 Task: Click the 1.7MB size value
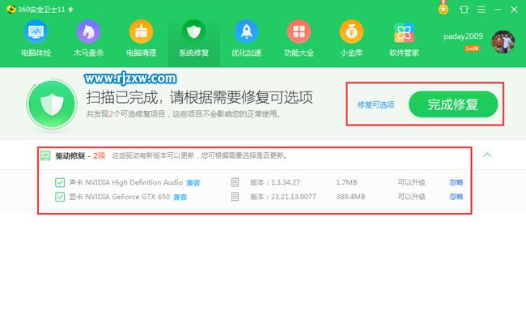pyautogui.click(x=346, y=182)
